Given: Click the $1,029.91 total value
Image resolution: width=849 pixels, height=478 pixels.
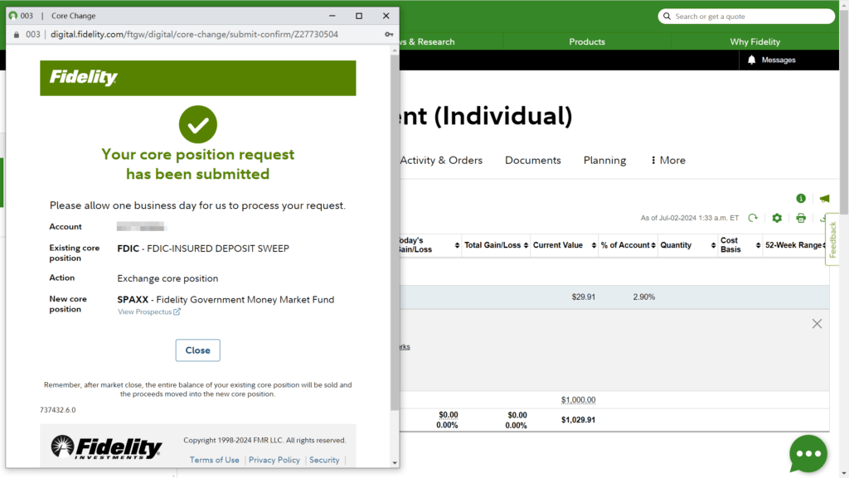Looking at the screenshot, I should (578, 420).
